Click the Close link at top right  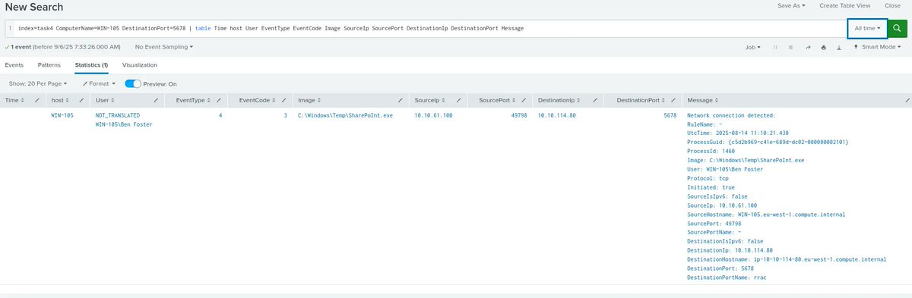pyautogui.click(x=892, y=5)
